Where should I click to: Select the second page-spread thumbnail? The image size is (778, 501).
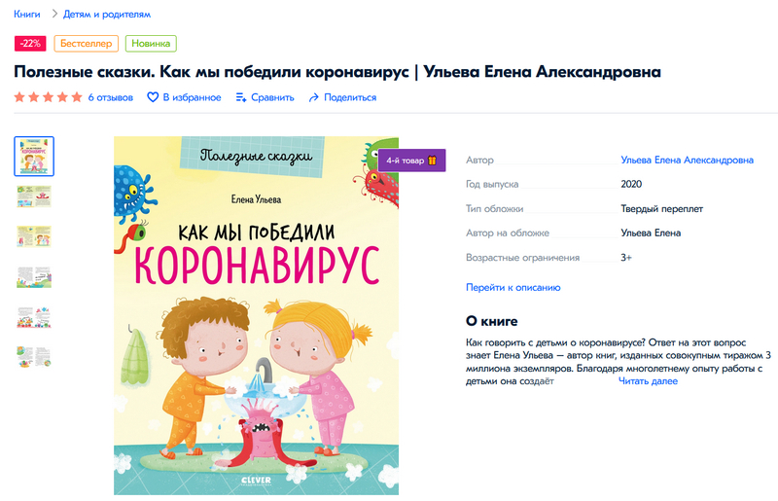click(x=34, y=197)
